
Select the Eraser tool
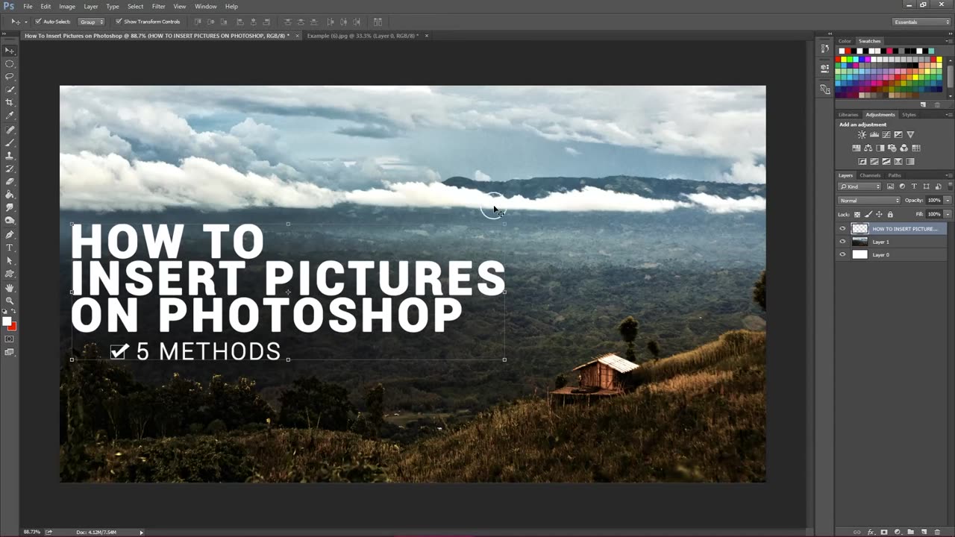coord(10,181)
